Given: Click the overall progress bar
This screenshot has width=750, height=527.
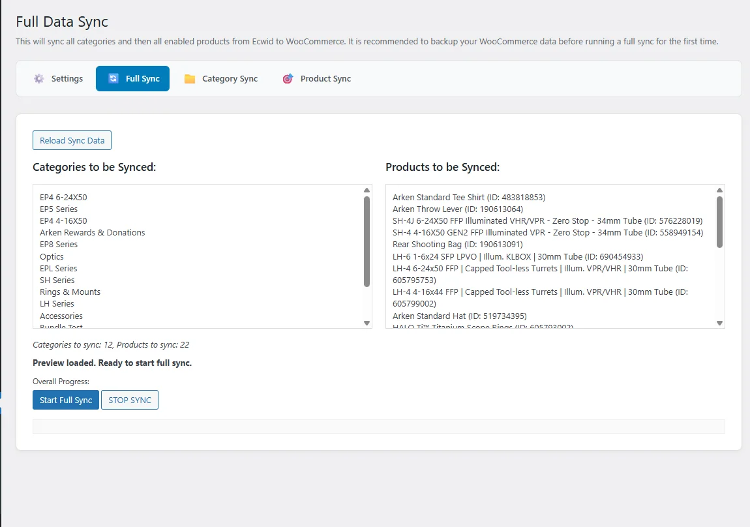Looking at the screenshot, I should (379, 427).
